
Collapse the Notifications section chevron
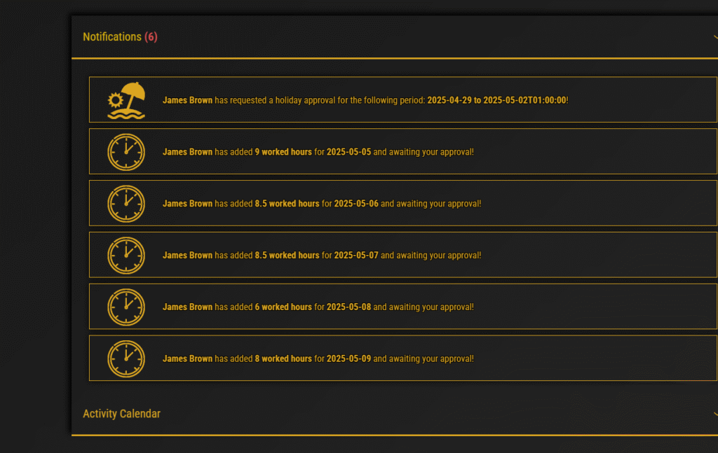pos(714,37)
